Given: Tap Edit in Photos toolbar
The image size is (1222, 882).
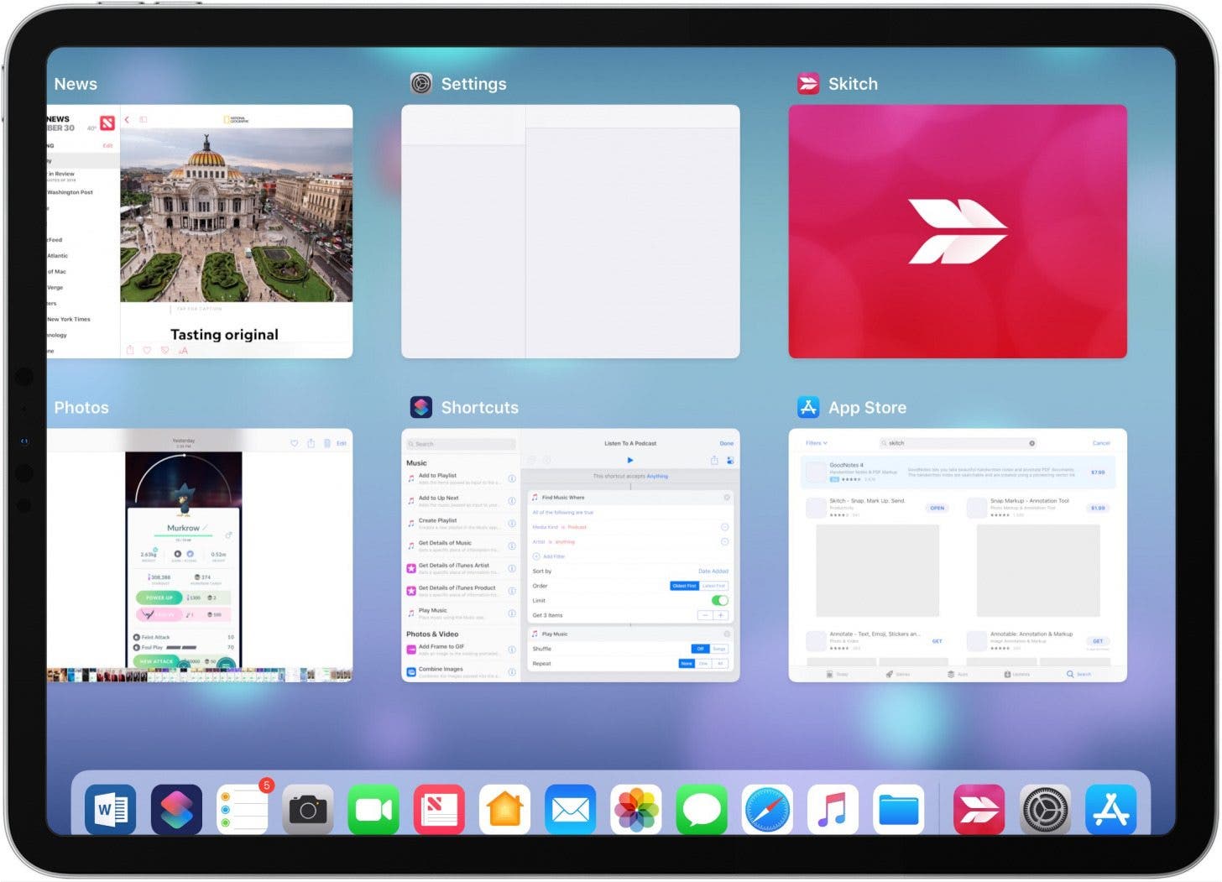Looking at the screenshot, I should pyautogui.click(x=342, y=443).
